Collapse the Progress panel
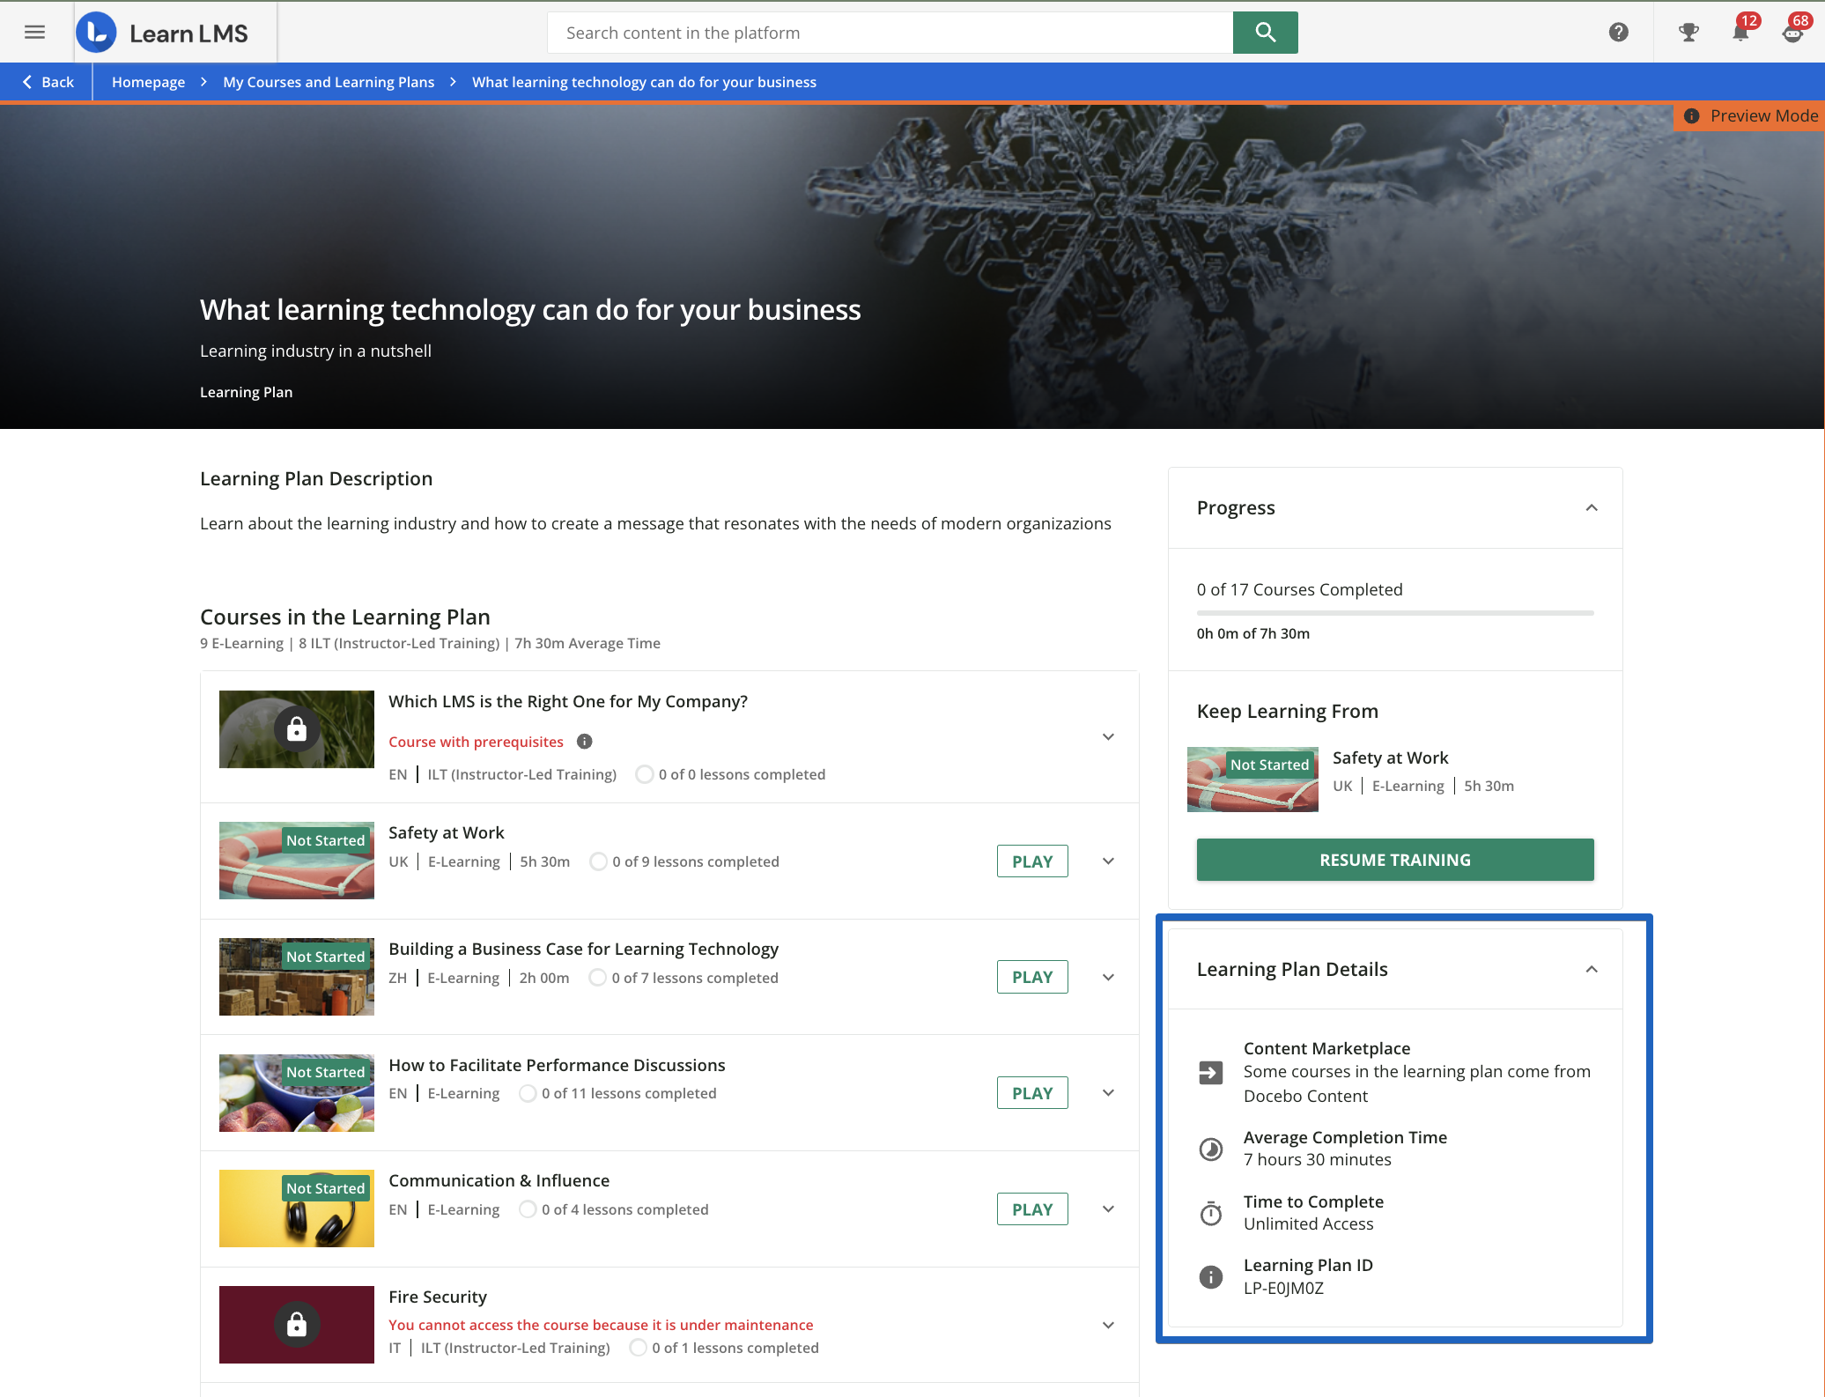This screenshot has height=1397, width=1825. pos(1591,508)
